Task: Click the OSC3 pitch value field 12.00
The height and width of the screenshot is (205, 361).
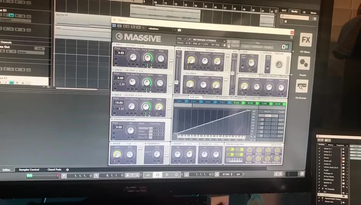Action: (119, 103)
